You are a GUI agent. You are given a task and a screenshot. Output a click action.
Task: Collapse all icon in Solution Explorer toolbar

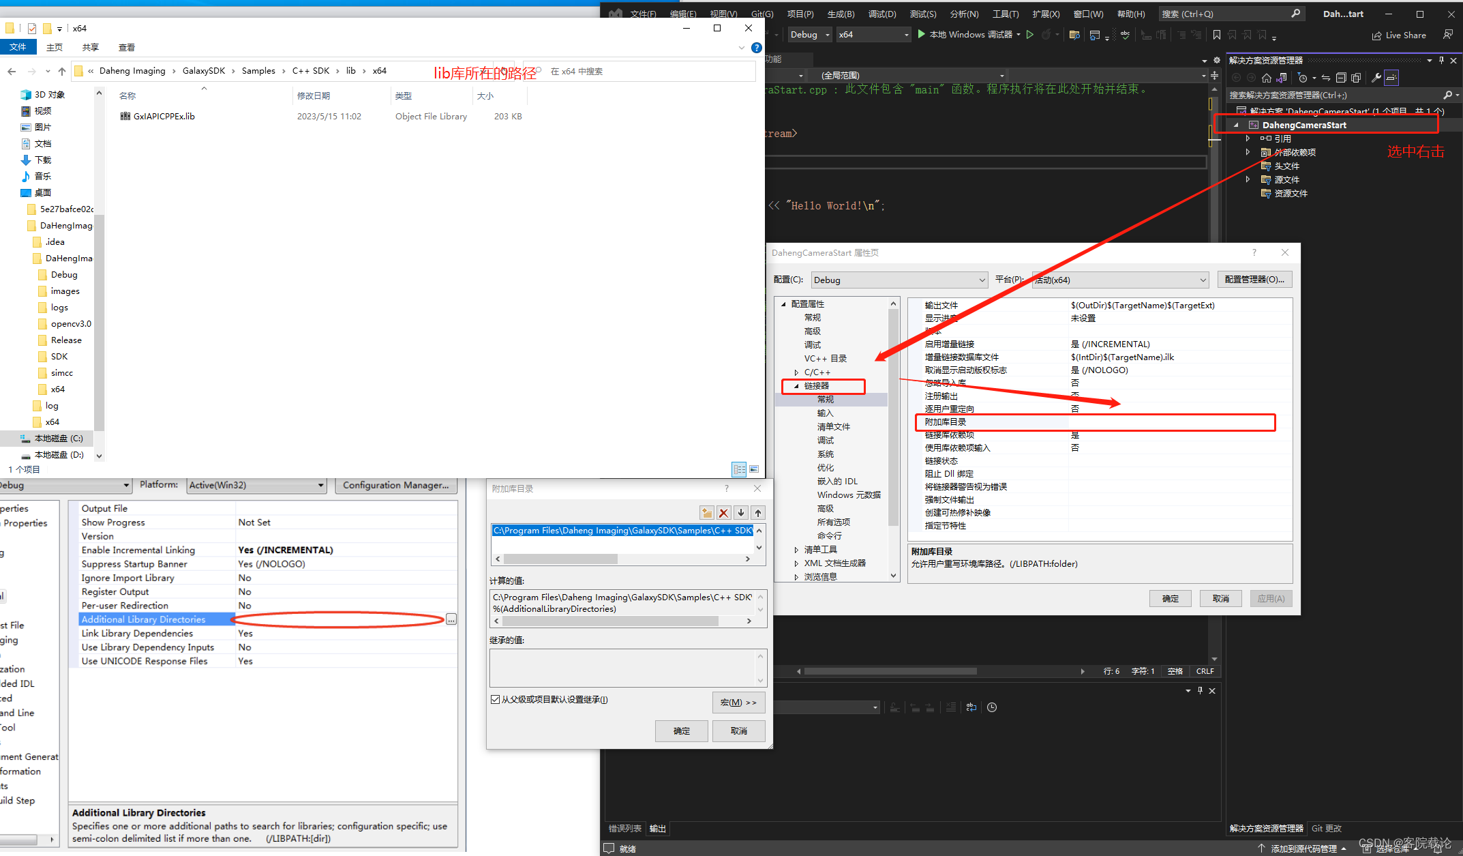pyautogui.click(x=1341, y=78)
